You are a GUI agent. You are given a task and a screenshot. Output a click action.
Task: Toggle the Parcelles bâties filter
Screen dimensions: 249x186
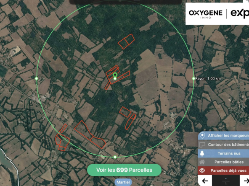tap(223, 162)
